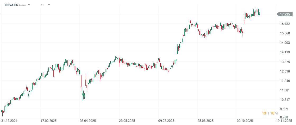Open the BBVA.ES symbol dropdown arrow
The height and width of the screenshot is (125, 296).
click(29, 5)
